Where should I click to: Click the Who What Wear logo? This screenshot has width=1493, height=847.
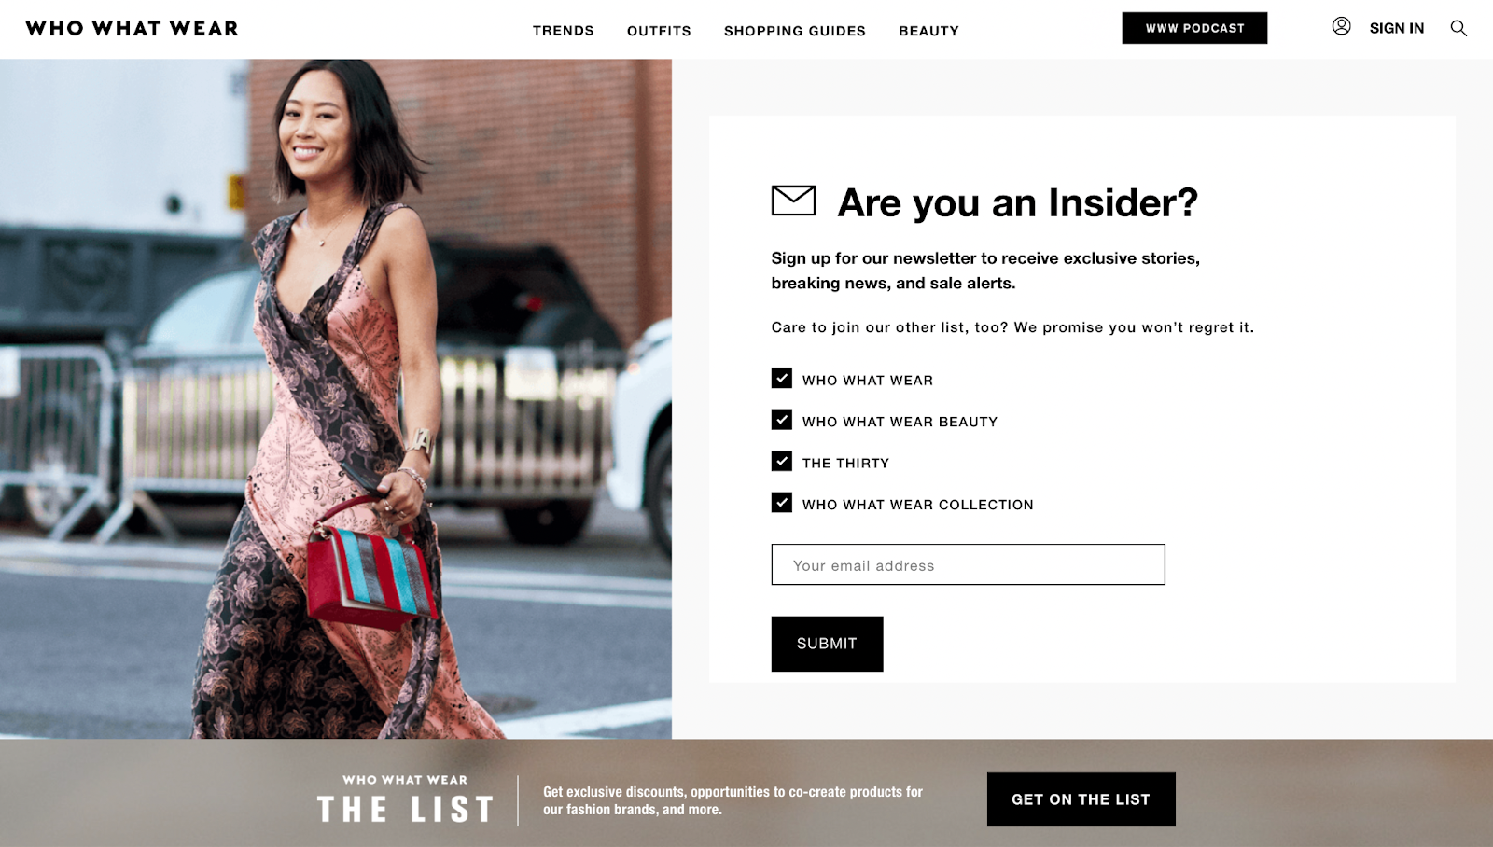point(132,28)
